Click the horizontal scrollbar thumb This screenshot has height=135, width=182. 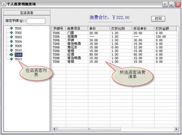tap(89, 129)
